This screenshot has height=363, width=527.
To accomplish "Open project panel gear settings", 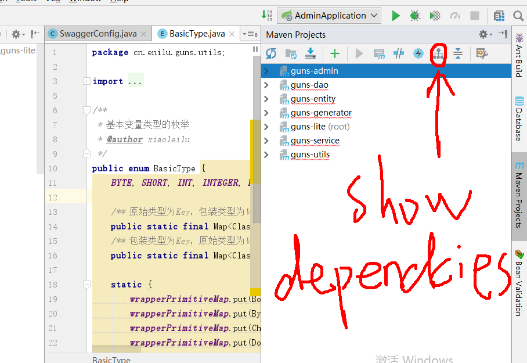I will (x=18, y=34).
